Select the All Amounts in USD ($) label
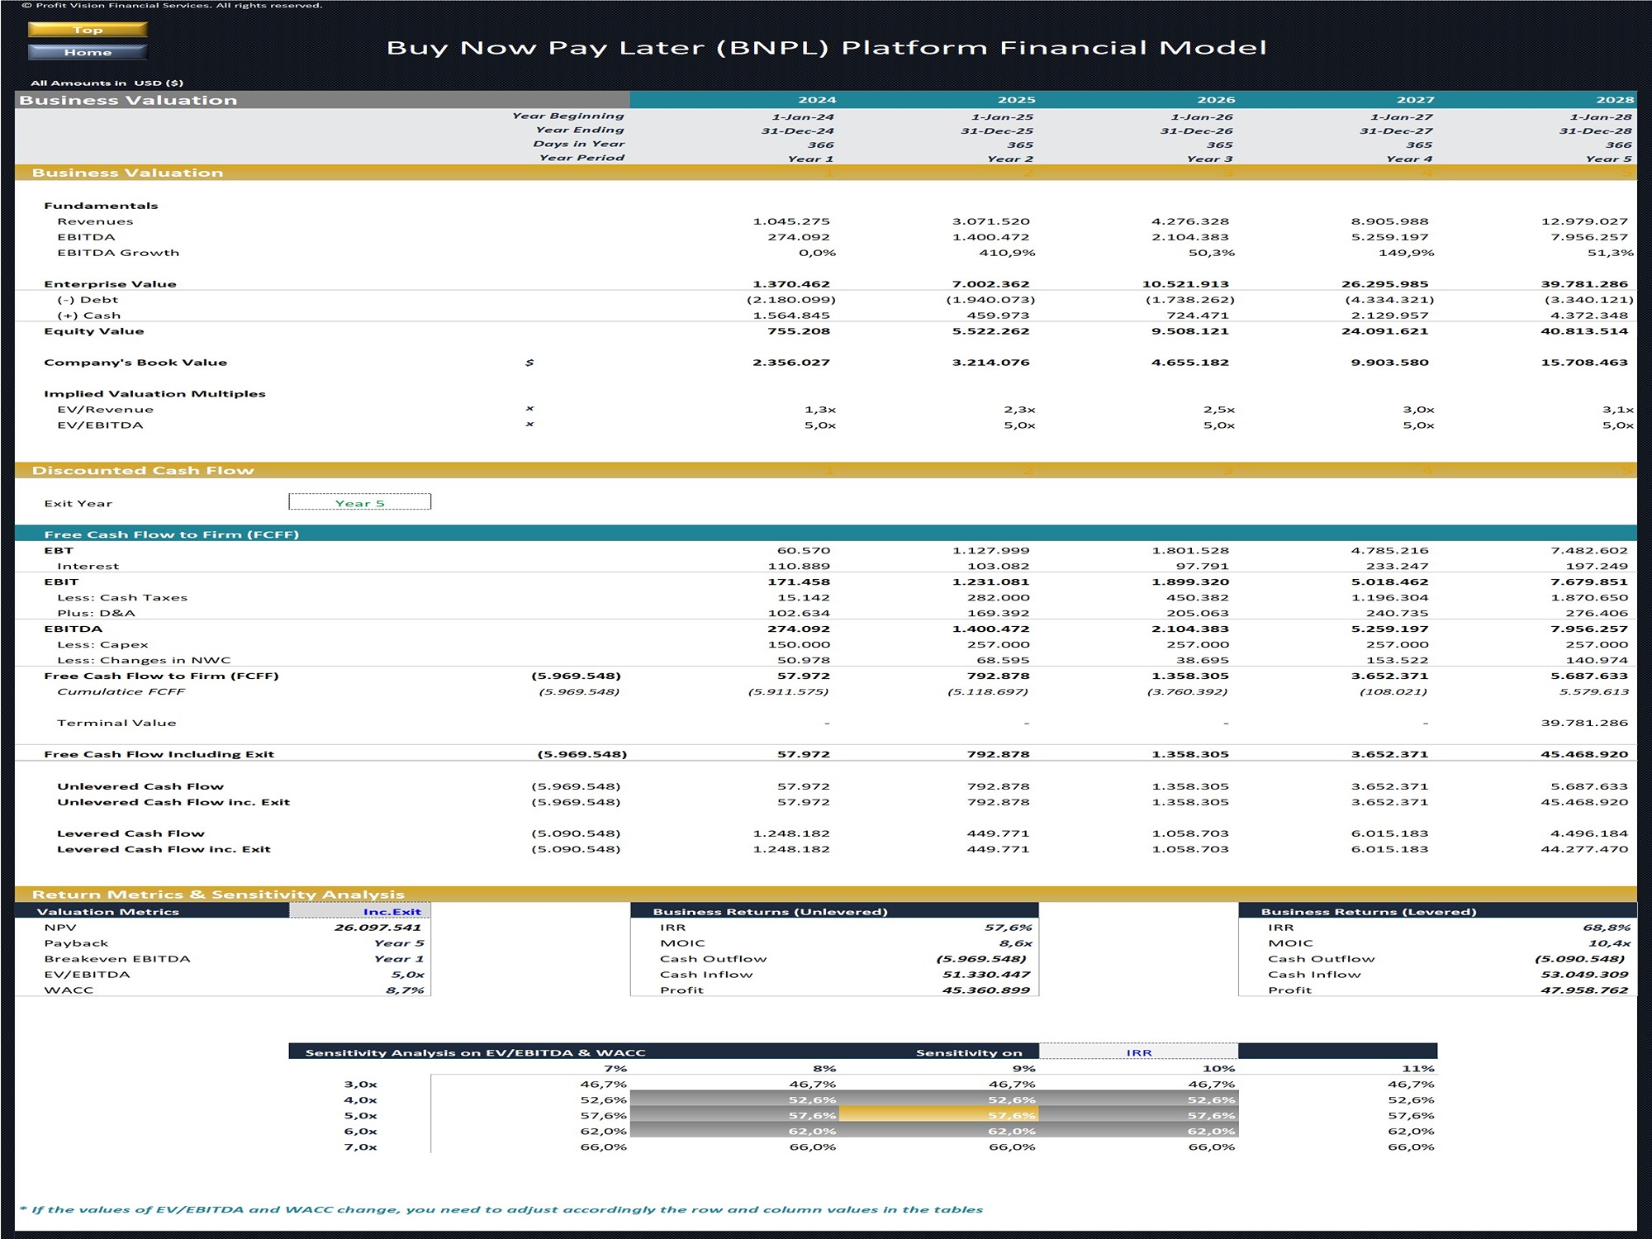The width and height of the screenshot is (1652, 1239). point(107,83)
